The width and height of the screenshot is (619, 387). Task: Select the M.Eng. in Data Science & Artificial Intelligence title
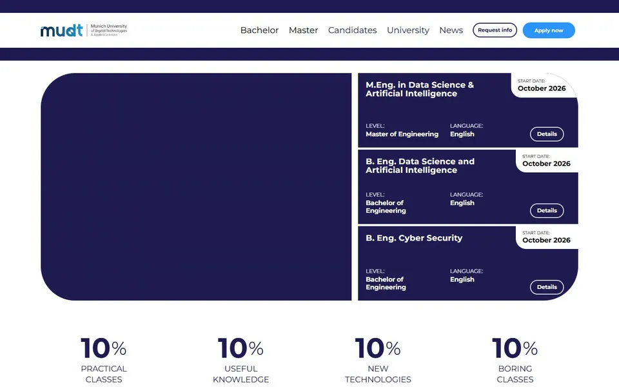(x=420, y=89)
